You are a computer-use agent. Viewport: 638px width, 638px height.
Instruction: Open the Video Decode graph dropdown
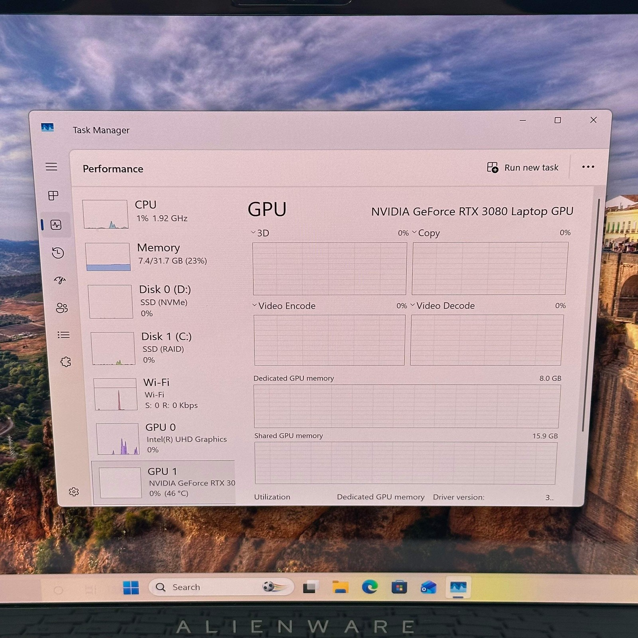413,305
